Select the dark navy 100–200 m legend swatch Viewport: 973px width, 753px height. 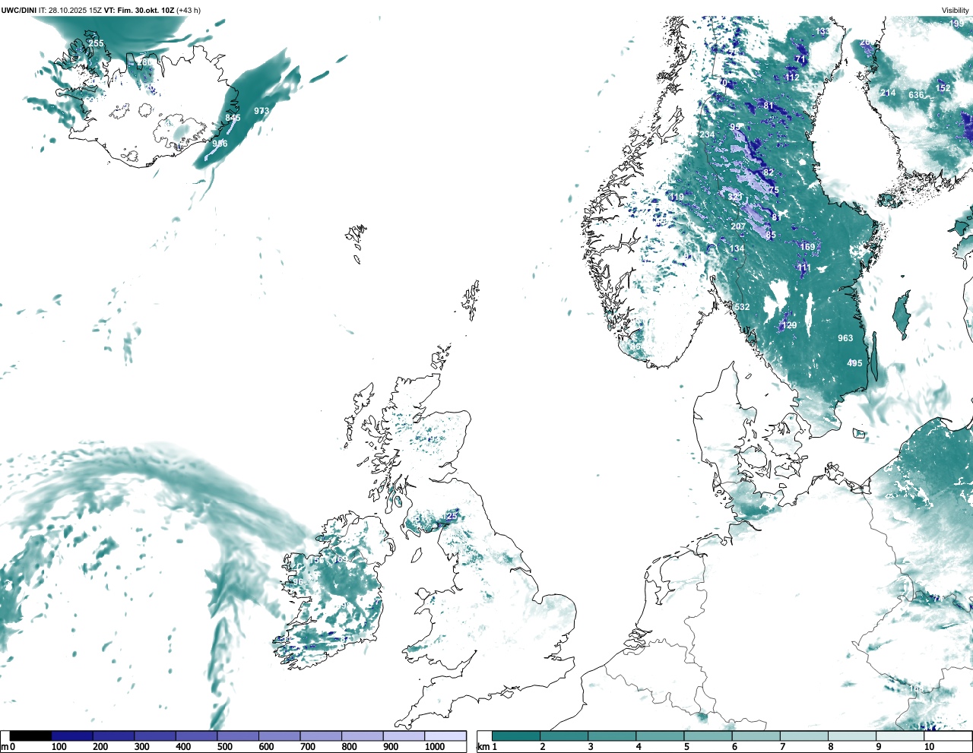point(72,736)
